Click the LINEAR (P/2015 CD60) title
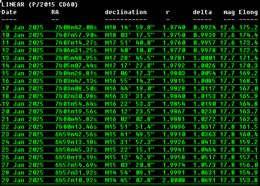 (40, 5)
